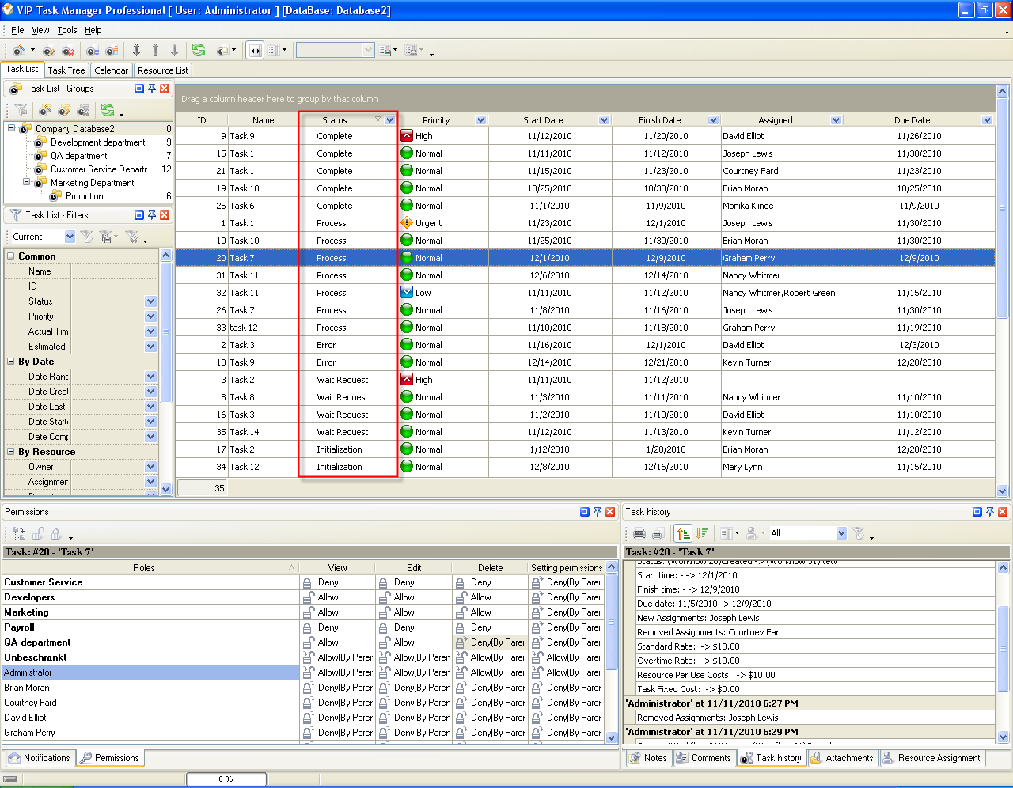Click the print icon in Task history
The width and height of the screenshot is (1013, 788).
pyautogui.click(x=639, y=533)
